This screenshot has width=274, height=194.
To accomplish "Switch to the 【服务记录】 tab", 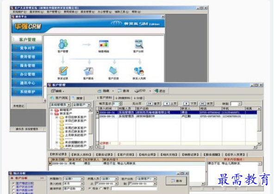I will pos(104,155).
